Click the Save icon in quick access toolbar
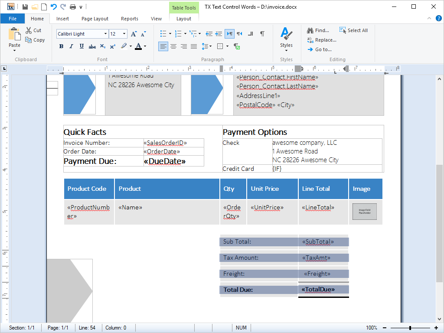 click(x=25, y=7)
